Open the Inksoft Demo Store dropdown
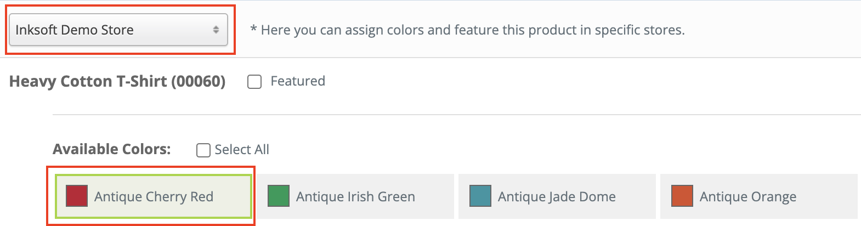Image resolution: width=861 pixels, height=226 pixels. coord(118,30)
